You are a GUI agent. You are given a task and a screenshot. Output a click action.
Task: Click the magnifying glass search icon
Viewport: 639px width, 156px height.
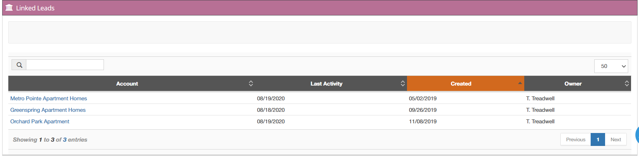pyautogui.click(x=19, y=65)
